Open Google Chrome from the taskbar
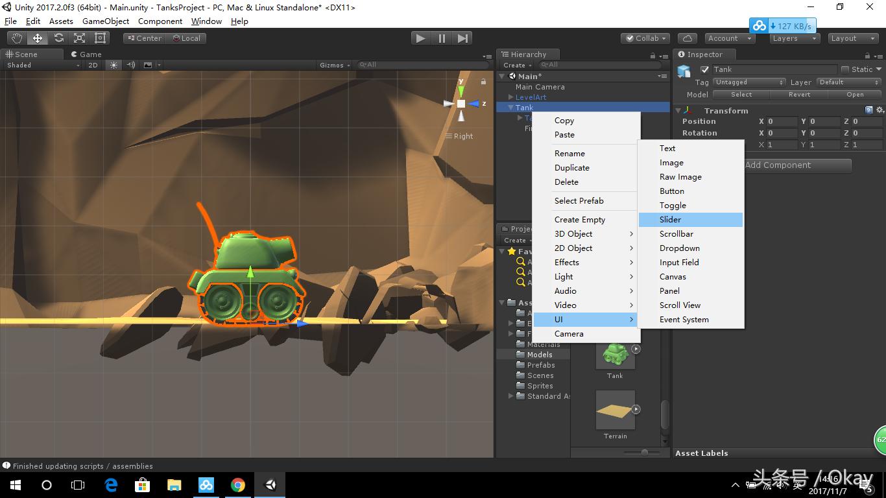 tap(238, 484)
